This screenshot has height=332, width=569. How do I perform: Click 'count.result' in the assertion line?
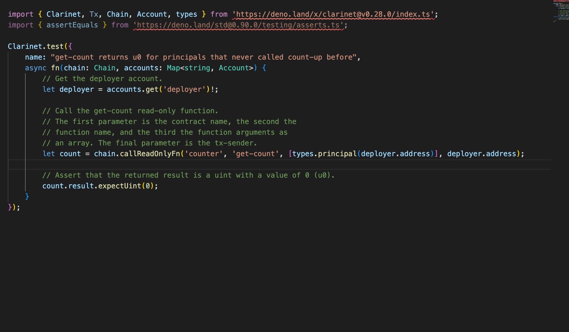click(68, 186)
